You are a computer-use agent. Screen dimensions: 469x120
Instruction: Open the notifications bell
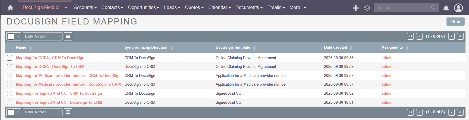point(446,8)
